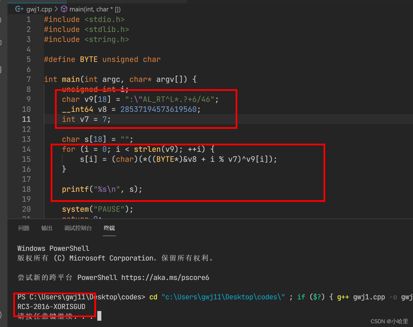Click the gwj1.cpp breadcrumb

[x=39, y=9]
